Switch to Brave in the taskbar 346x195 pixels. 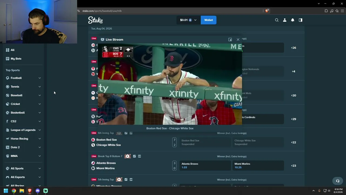click(30, 191)
